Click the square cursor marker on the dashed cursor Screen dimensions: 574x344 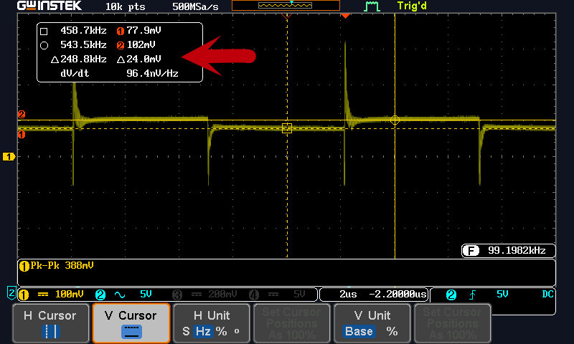[x=286, y=128]
